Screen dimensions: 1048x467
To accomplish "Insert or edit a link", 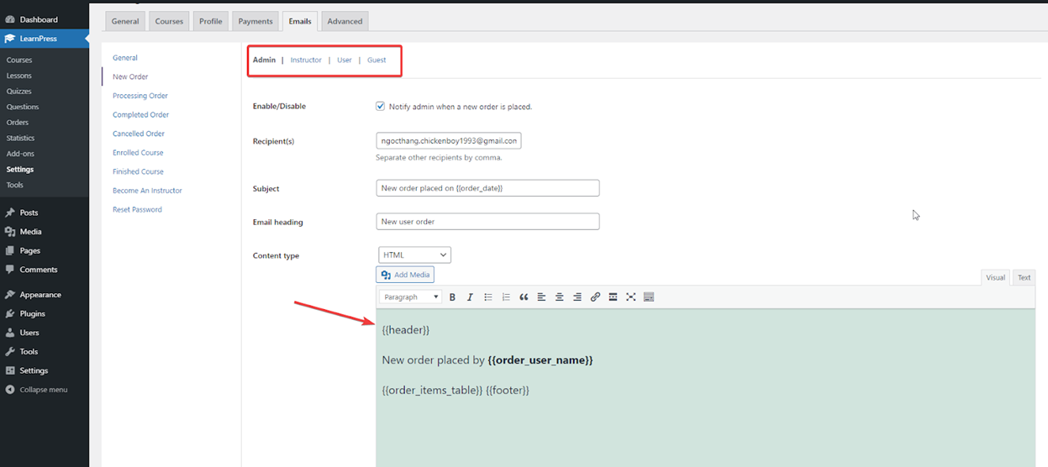I will click(595, 297).
